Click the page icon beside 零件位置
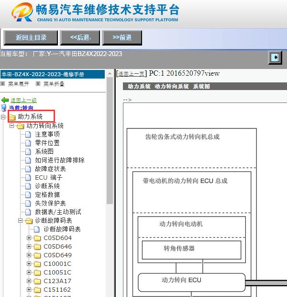The width and height of the screenshot is (287, 297). tap(28, 143)
